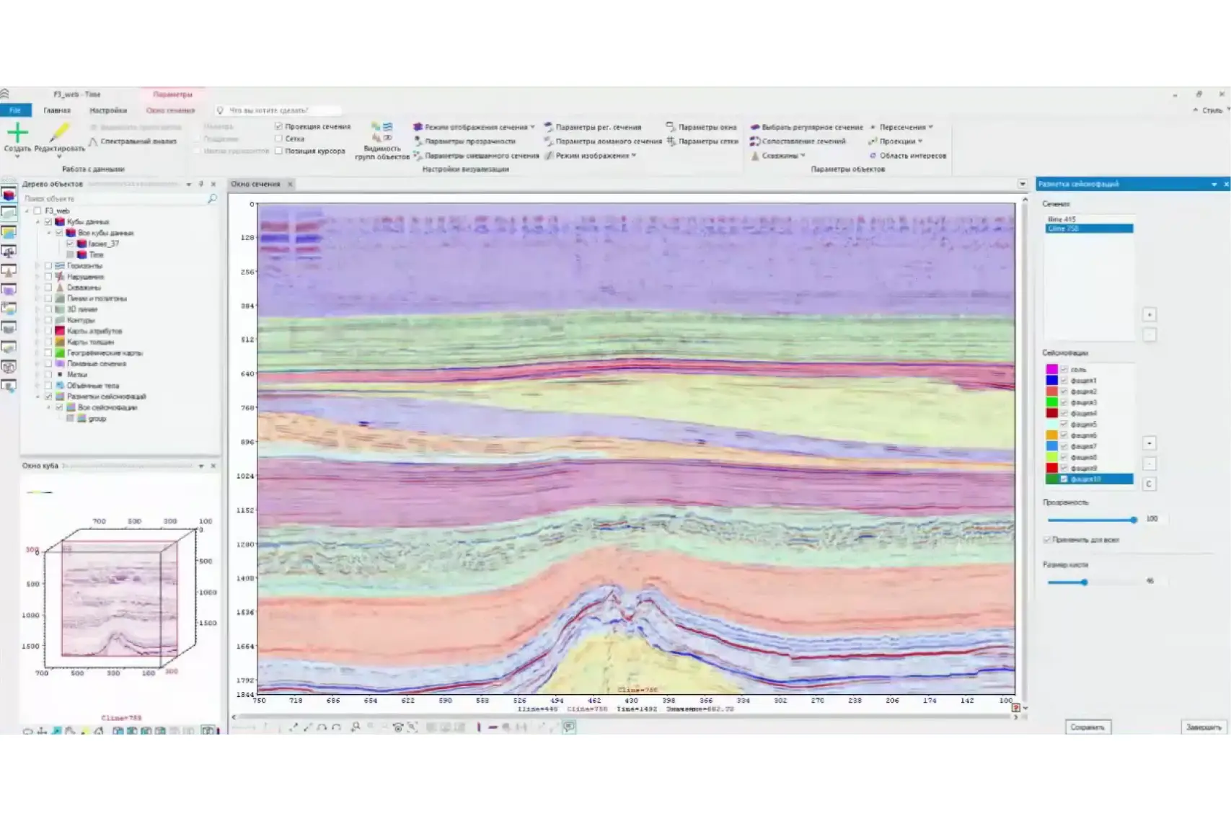Enable the Сетка checkbox
This screenshot has height=821, width=1231.
(x=278, y=138)
